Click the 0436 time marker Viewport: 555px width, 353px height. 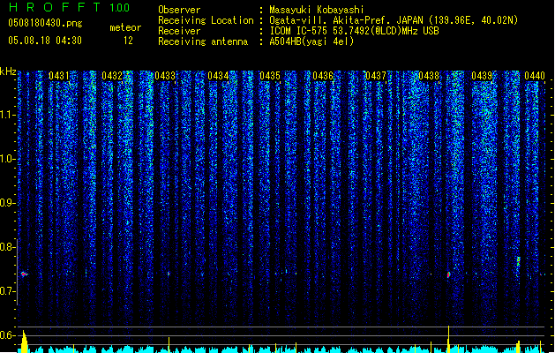point(323,76)
